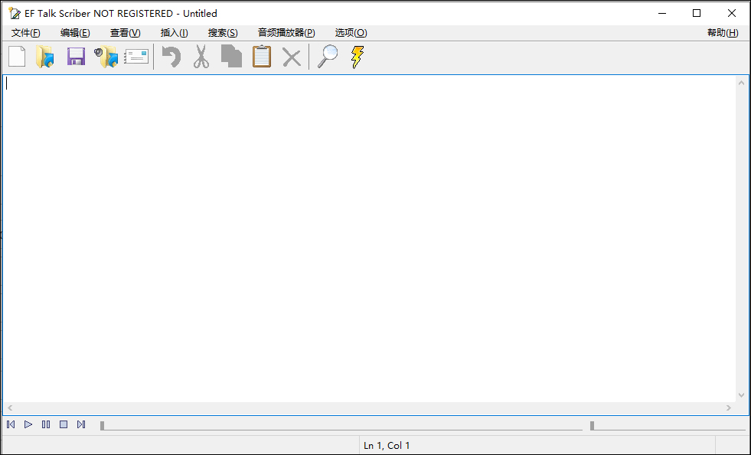This screenshot has width=751, height=455.
Task: Click the audio position slider thumb
Action: (102, 425)
